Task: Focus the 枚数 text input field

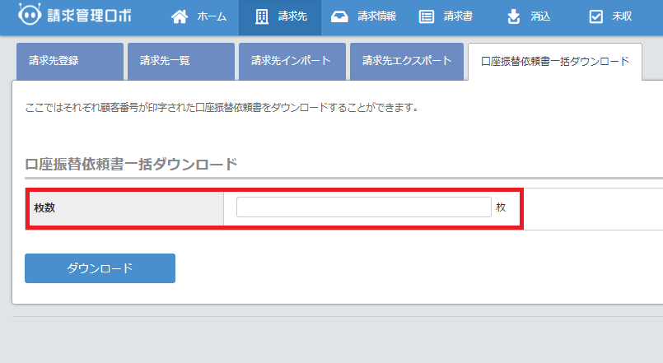Action: 363,207
